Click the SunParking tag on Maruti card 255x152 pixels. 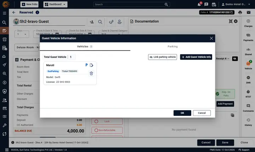(x=53, y=71)
